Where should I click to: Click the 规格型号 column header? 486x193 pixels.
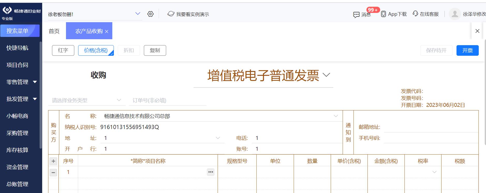[237, 161]
